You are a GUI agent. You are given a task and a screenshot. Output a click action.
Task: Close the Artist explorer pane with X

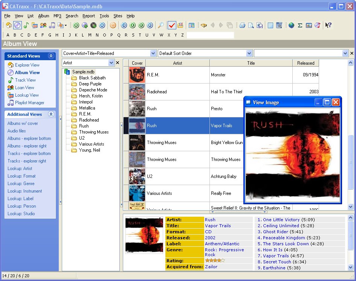(x=118, y=63)
